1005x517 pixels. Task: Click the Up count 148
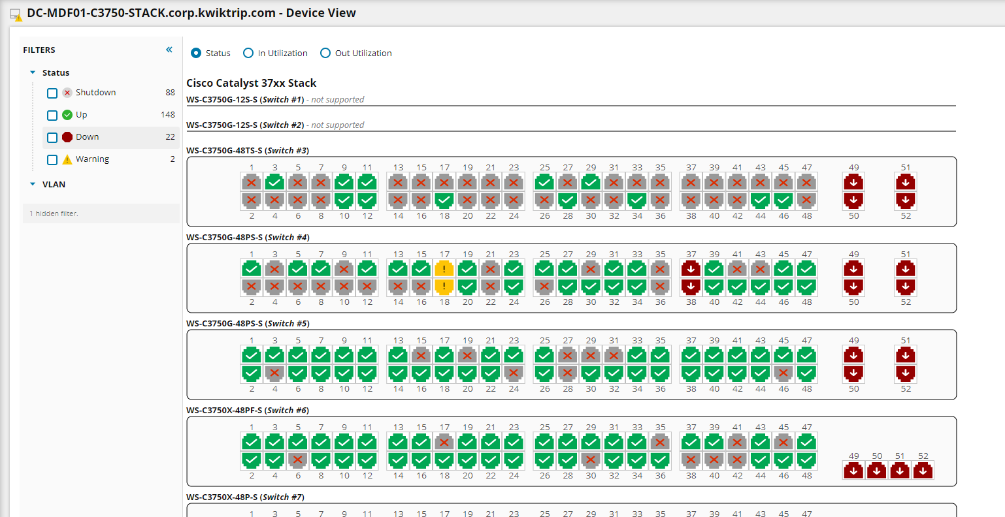(x=168, y=114)
